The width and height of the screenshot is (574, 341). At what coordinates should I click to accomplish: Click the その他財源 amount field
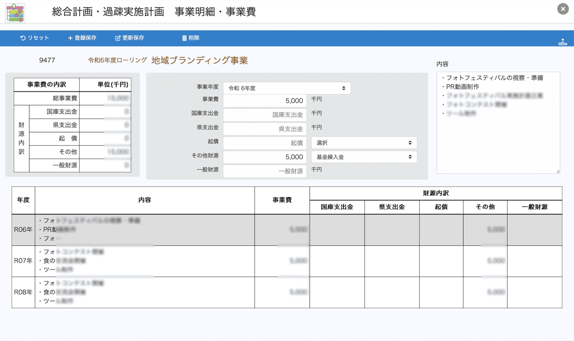265,157
